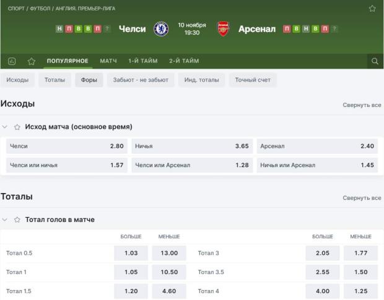Click the favorite star in top-right header
The image size is (384, 300).
point(372,9)
